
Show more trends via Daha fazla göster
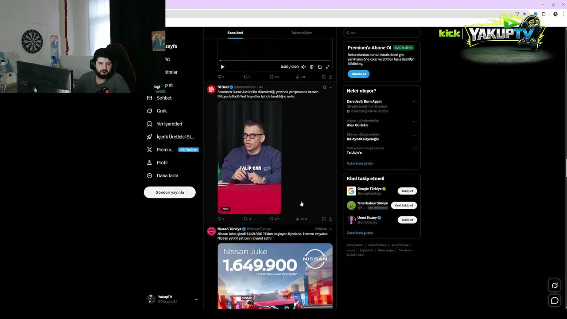point(360,163)
